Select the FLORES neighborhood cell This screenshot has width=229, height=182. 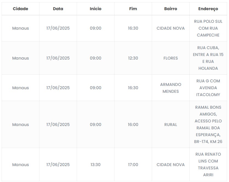171,58
